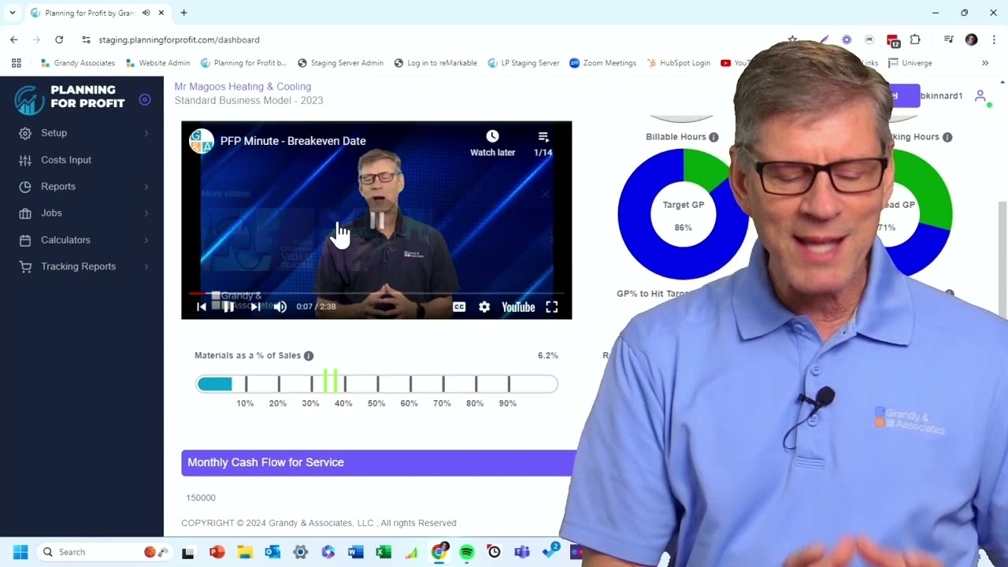Show info for Materials as a % of Sales
This screenshot has width=1008, height=567.
309,356
